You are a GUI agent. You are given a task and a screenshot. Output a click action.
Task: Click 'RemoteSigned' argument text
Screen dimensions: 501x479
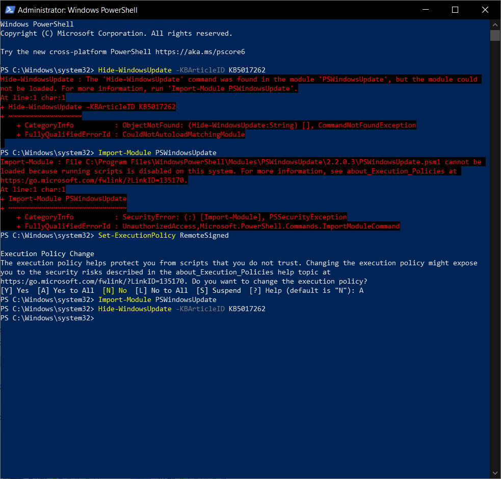(x=204, y=235)
